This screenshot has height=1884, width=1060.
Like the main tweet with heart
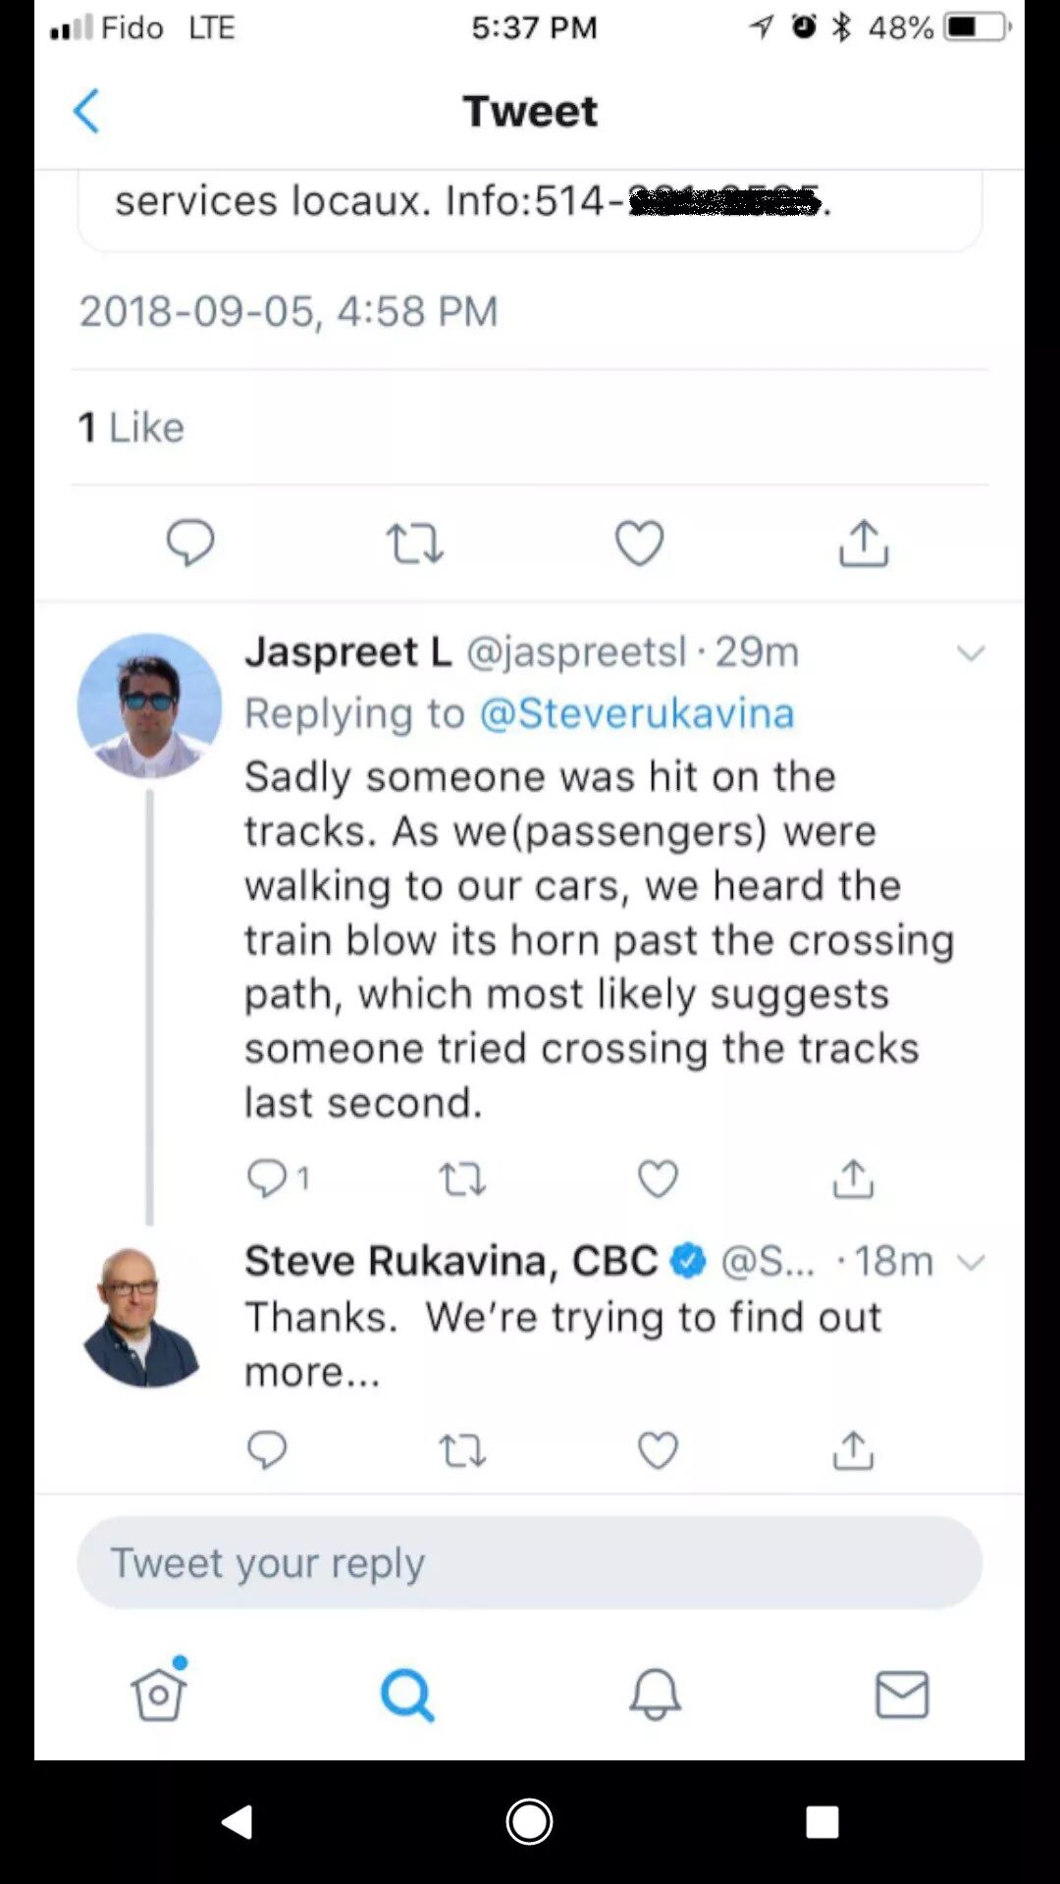(x=639, y=543)
